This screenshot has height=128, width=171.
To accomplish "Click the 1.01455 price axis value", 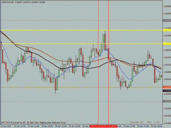I will pyautogui.click(x=167, y=109).
